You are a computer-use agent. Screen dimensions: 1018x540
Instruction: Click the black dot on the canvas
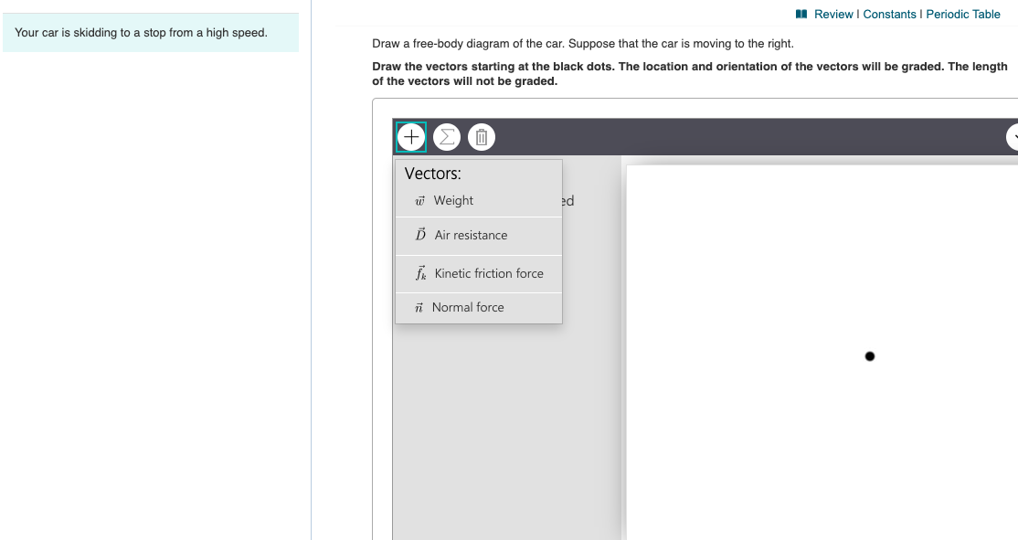(870, 356)
